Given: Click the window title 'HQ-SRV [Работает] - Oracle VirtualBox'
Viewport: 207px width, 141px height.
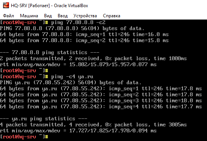Looking at the screenshot, I should [49, 6].
